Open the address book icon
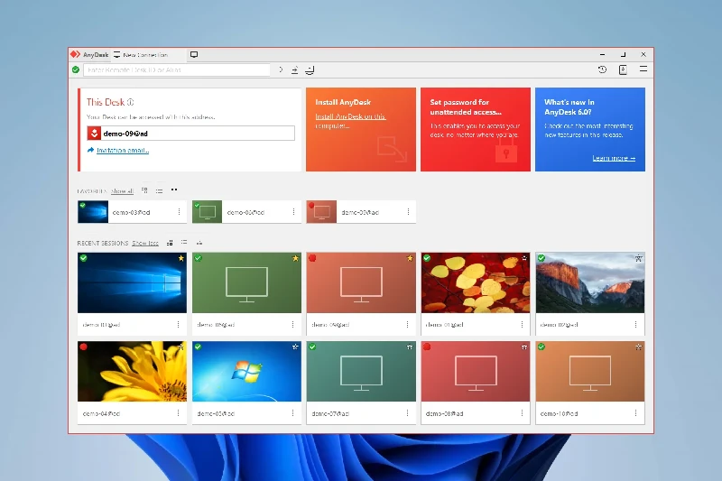This screenshot has width=722, height=481. point(623,69)
